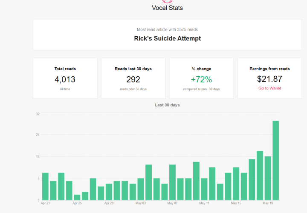Click the 4,013 total reads value
The width and height of the screenshot is (307, 213).
65,79
